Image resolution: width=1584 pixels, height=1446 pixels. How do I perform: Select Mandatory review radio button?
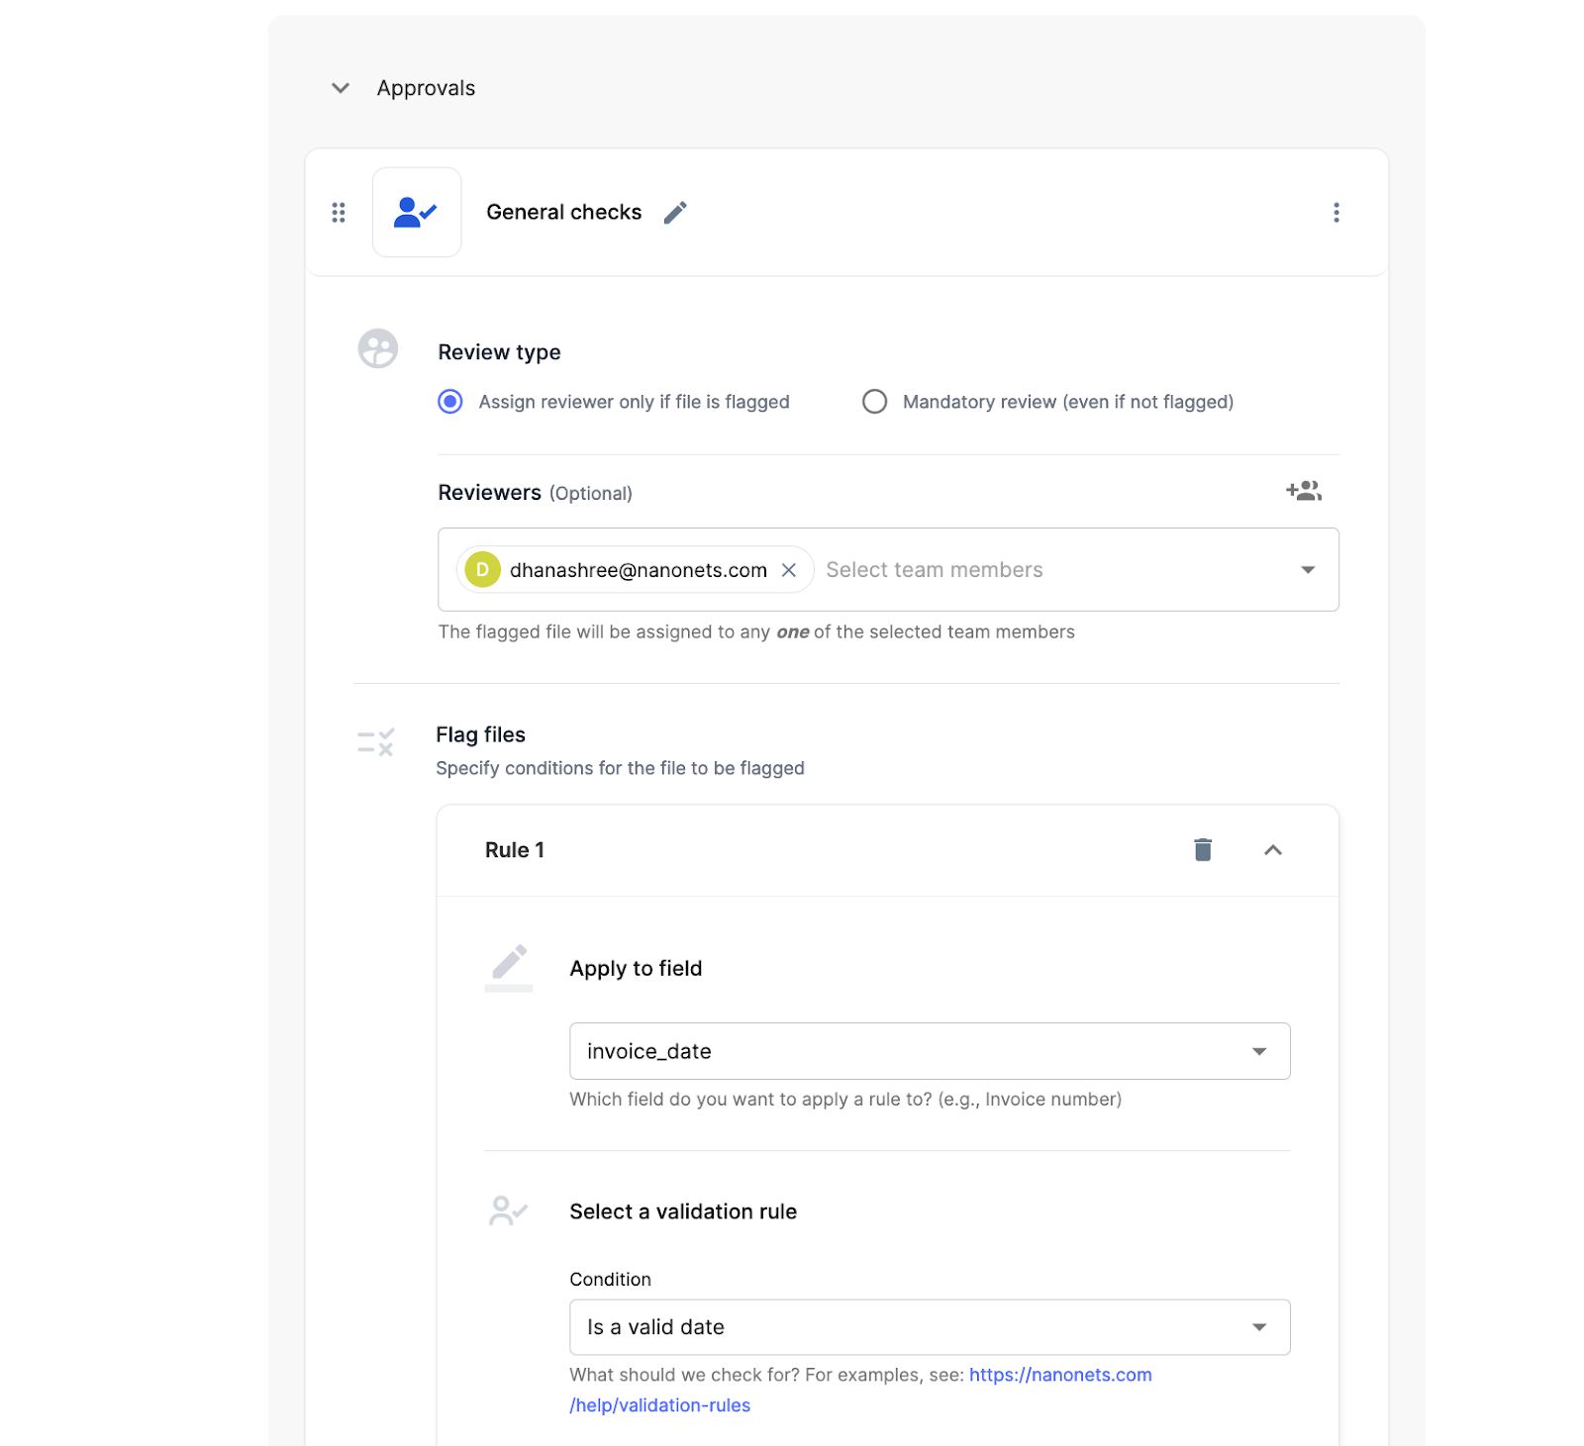[x=874, y=402]
